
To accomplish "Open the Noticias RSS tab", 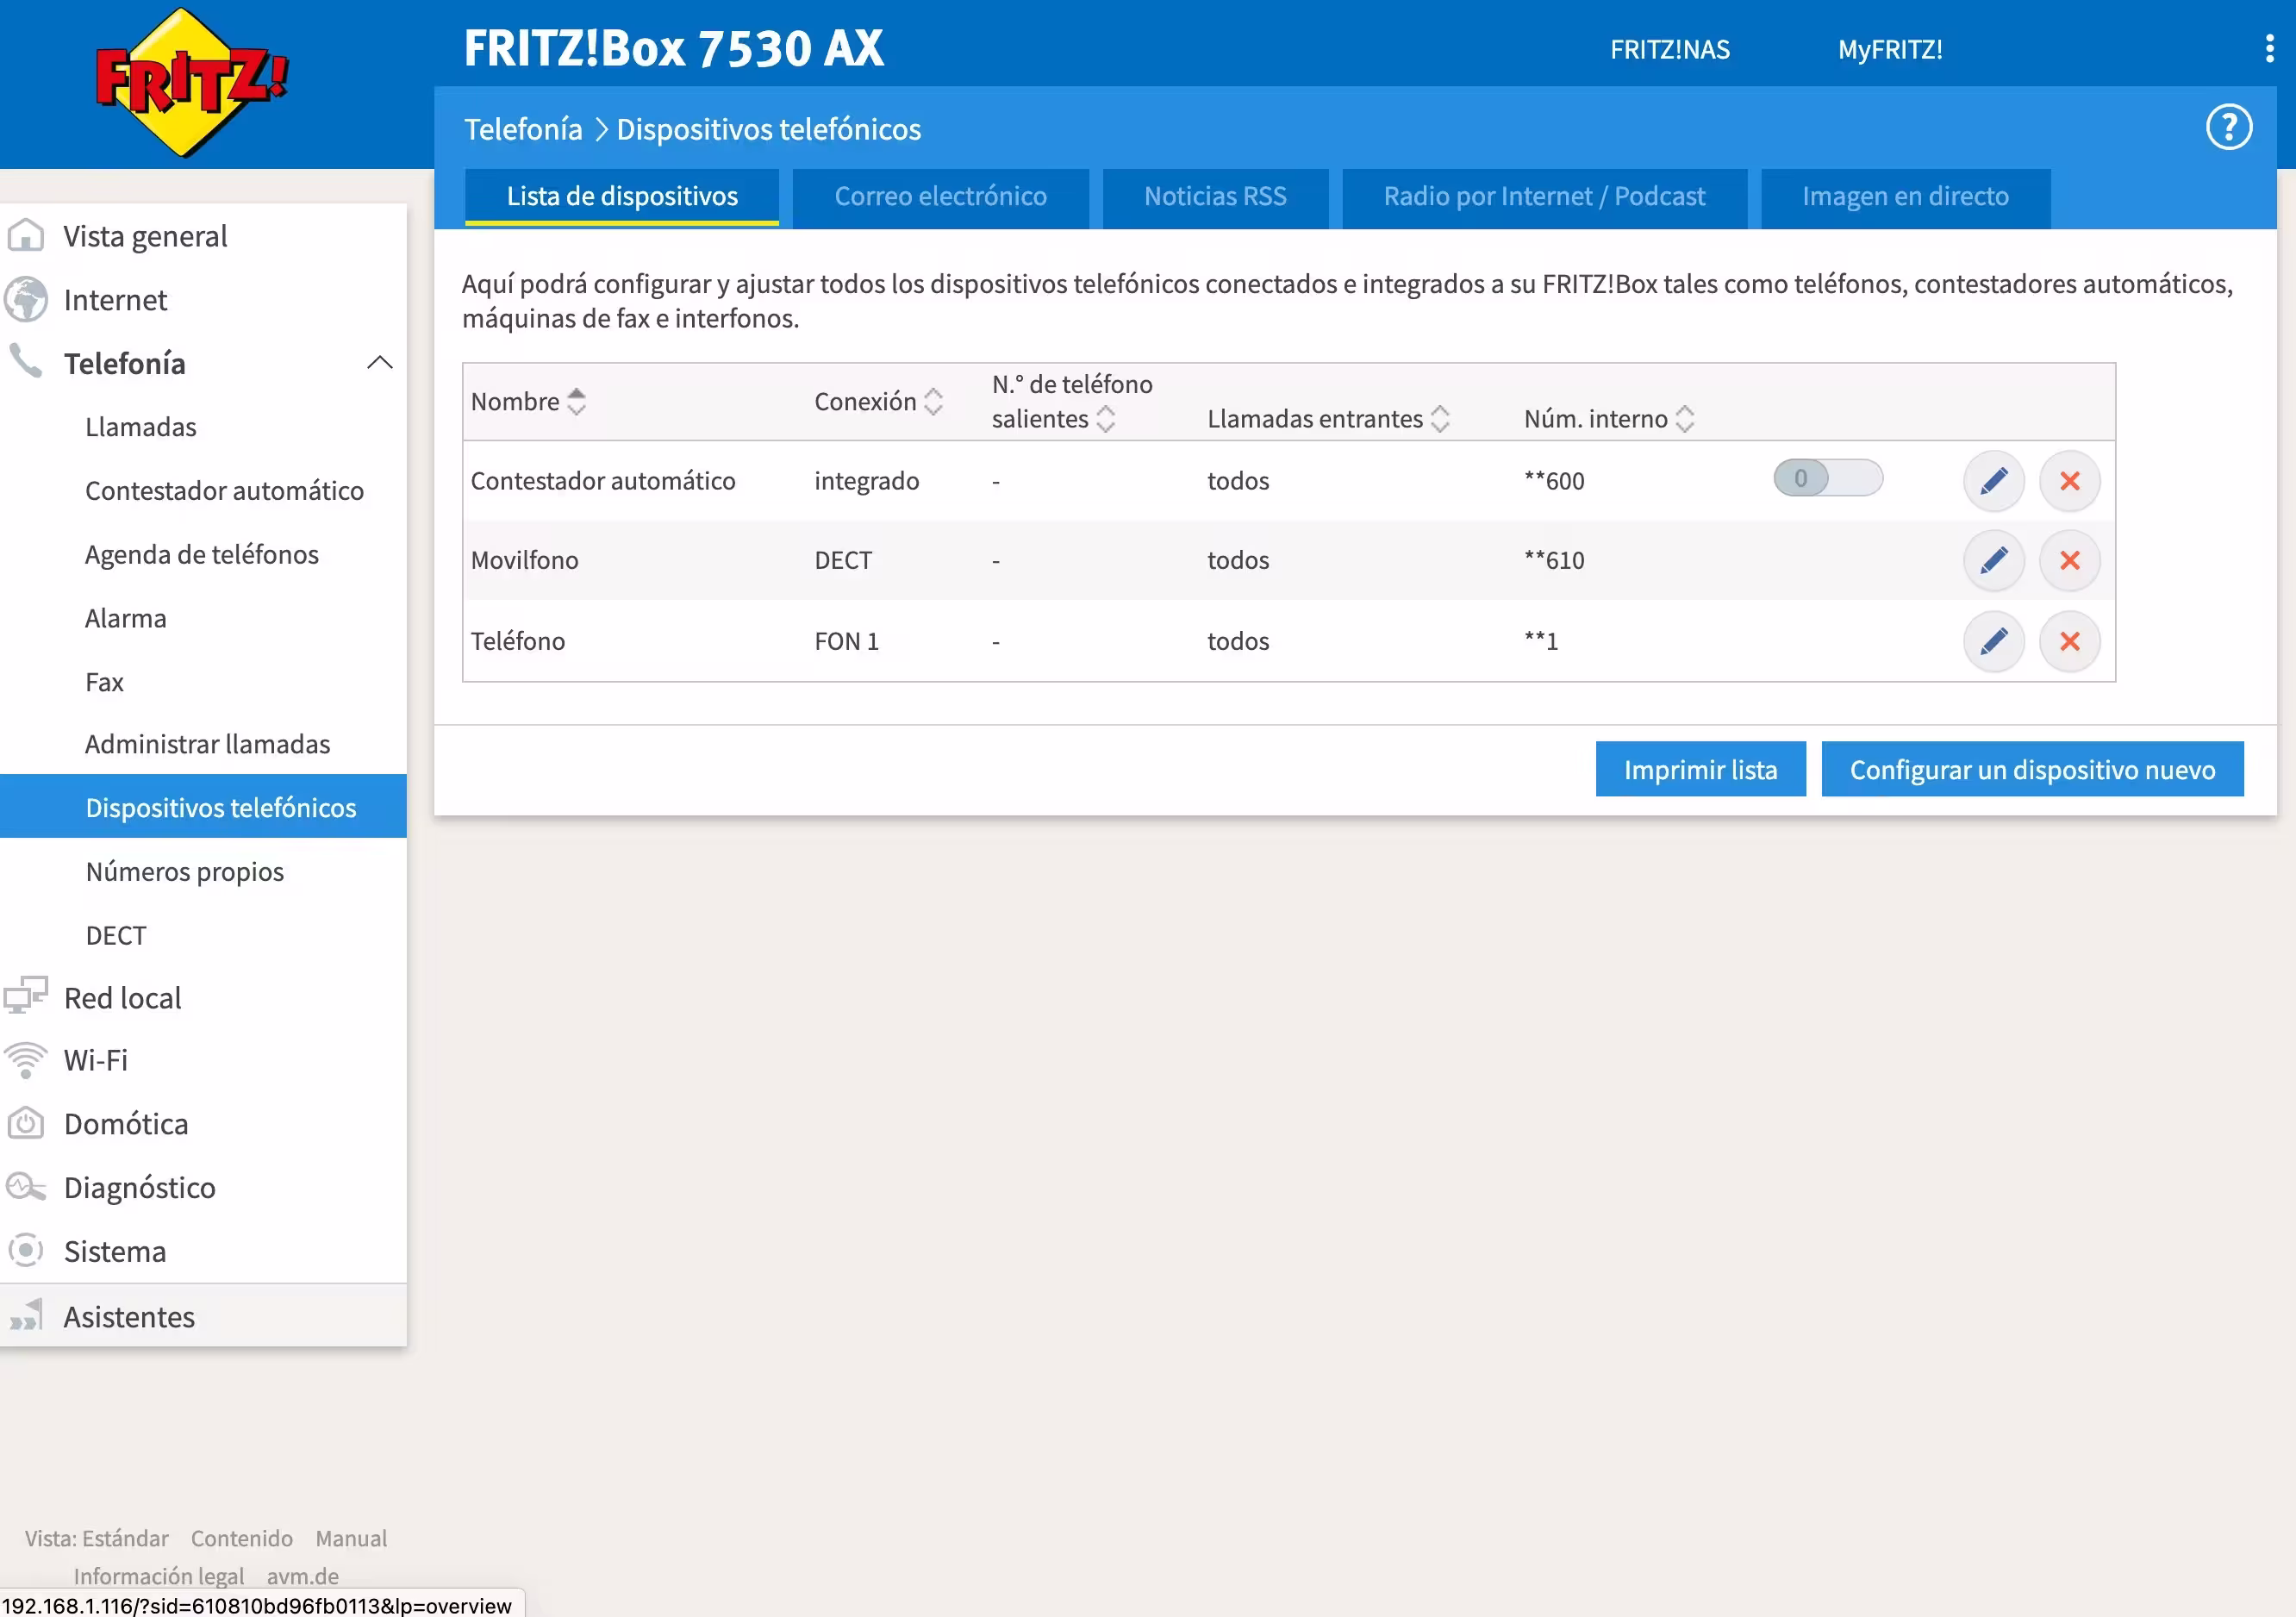I will point(1215,197).
